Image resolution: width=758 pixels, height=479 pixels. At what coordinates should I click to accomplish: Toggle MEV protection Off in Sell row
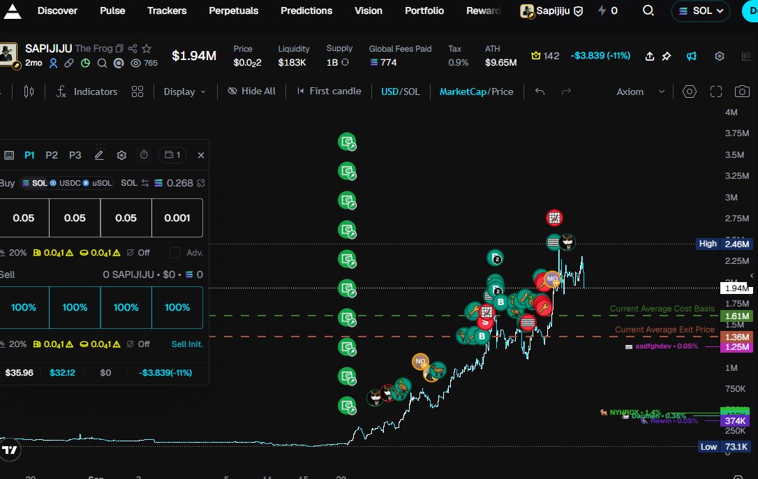coord(138,344)
